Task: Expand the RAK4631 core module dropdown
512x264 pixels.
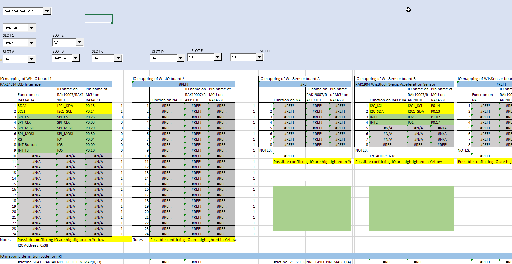Action: click(31, 28)
